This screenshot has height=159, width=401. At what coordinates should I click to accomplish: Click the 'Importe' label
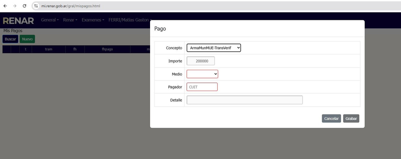click(175, 61)
